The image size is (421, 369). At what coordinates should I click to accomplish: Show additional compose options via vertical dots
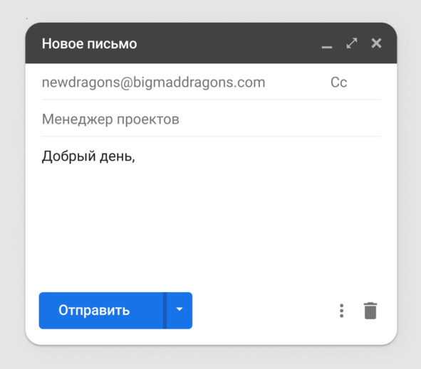click(341, 311)
